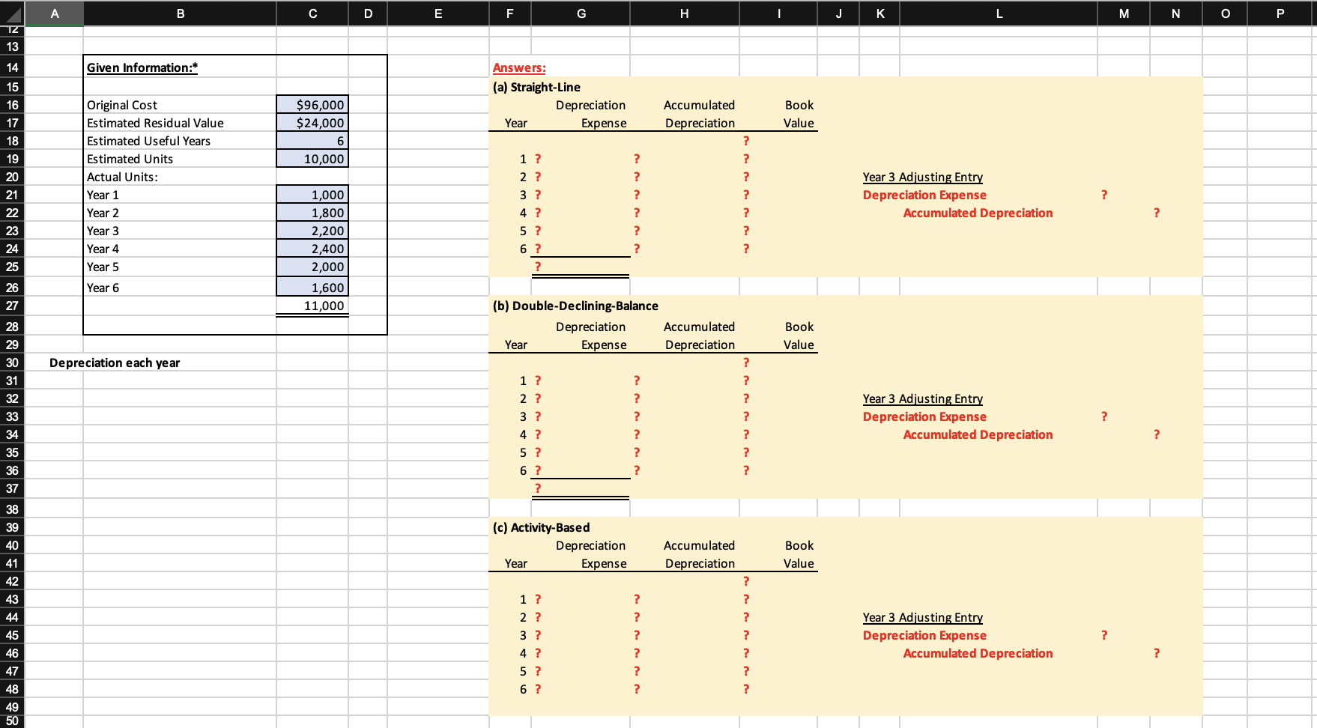Click the Select All corner of the sheet
Image resolution: width=1317 pixels, height=728 pixels.
pos(12,13)
